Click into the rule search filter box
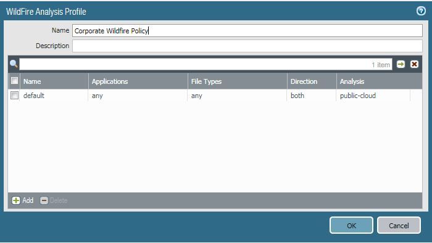Image resolution: width=432 pixels, height=243 pixels. [x=206, y=64]
